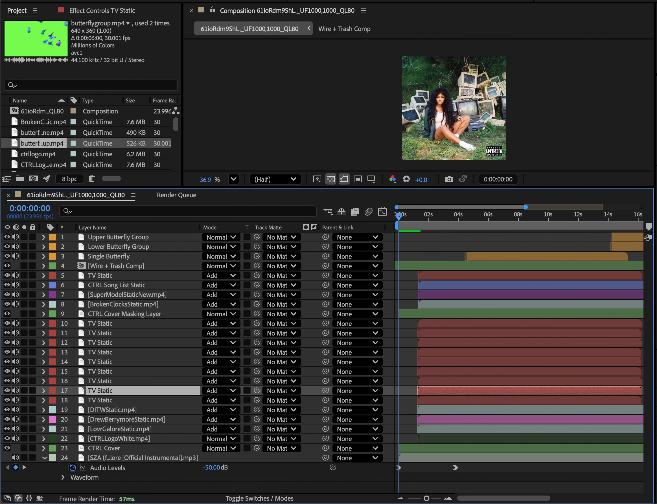Toggle Layer Switches pane icon at bottom
657x504 pixels.
[8, 498]
